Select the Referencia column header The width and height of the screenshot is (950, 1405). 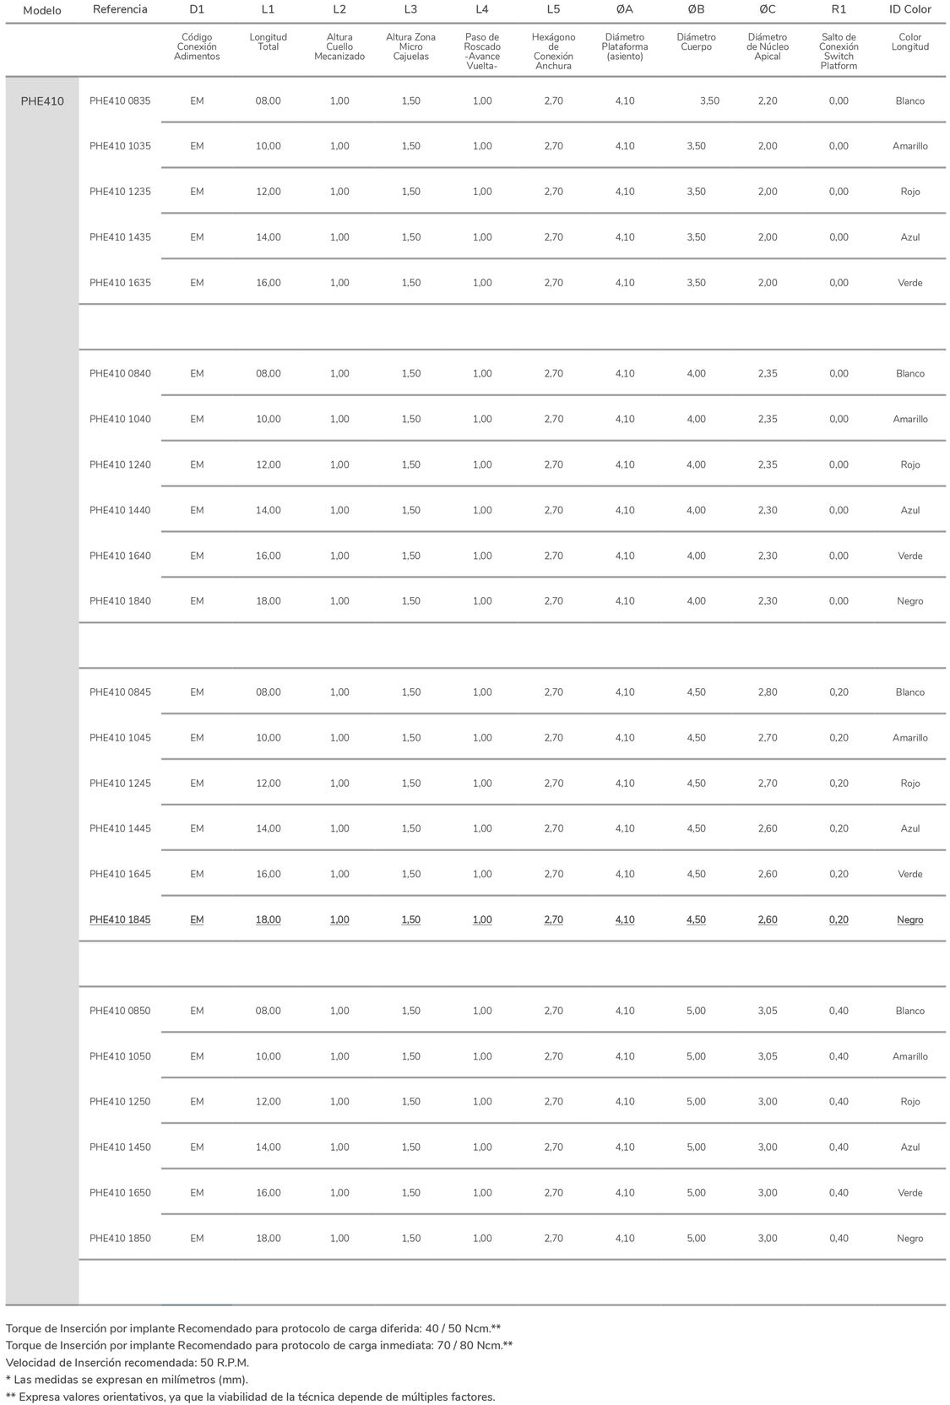tap(120, 9)
